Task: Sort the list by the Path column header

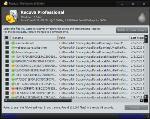Action: [x=94, y=38]
